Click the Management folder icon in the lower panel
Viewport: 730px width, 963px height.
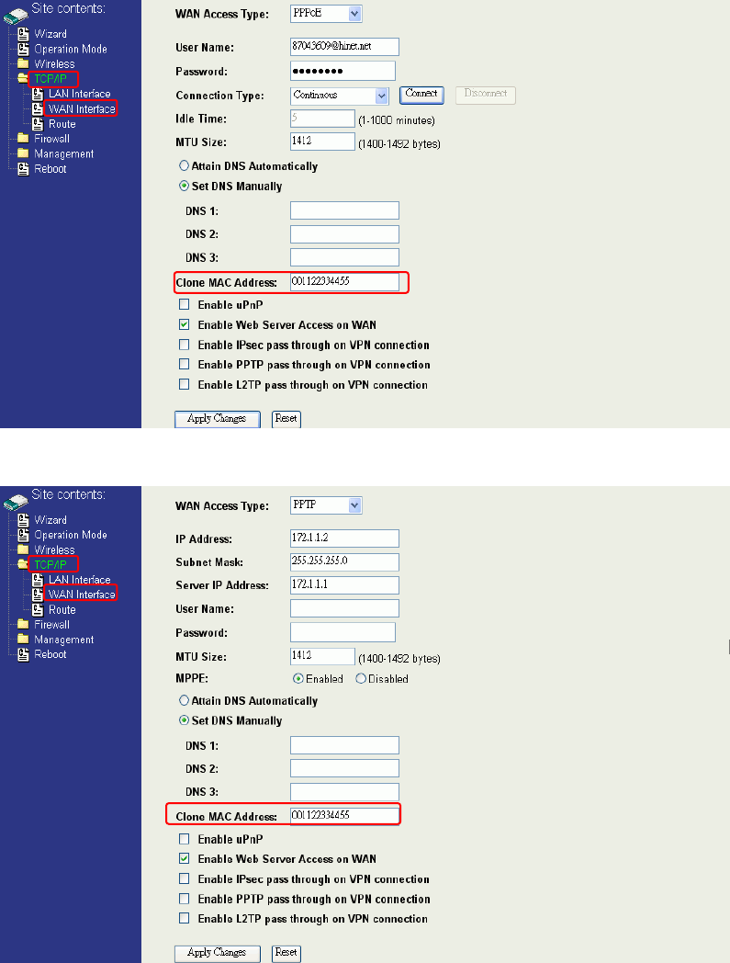[23, 640]
